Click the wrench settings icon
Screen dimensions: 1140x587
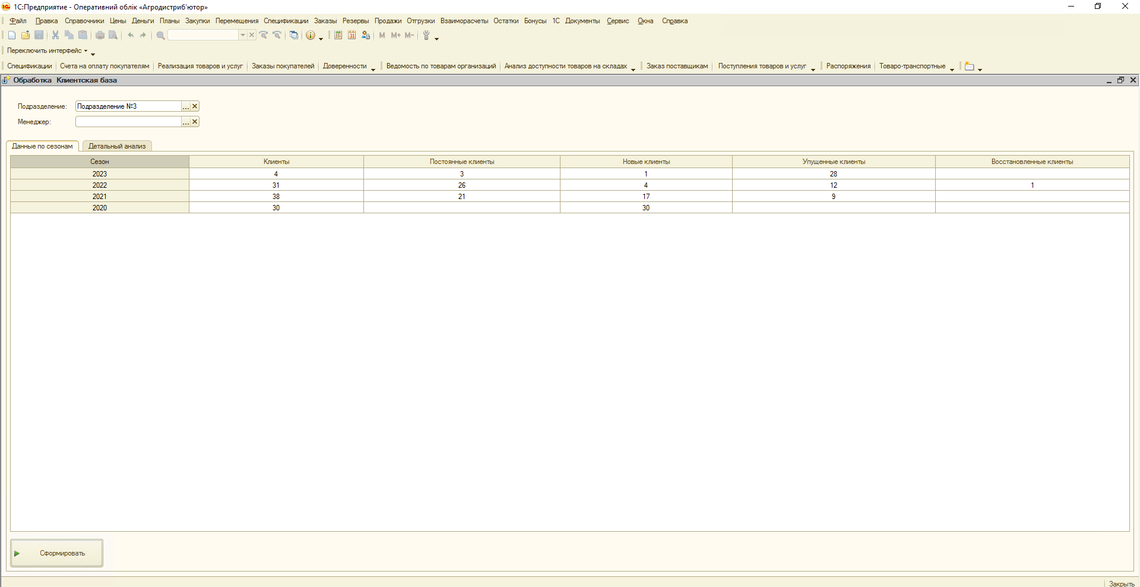coord(426,36)
